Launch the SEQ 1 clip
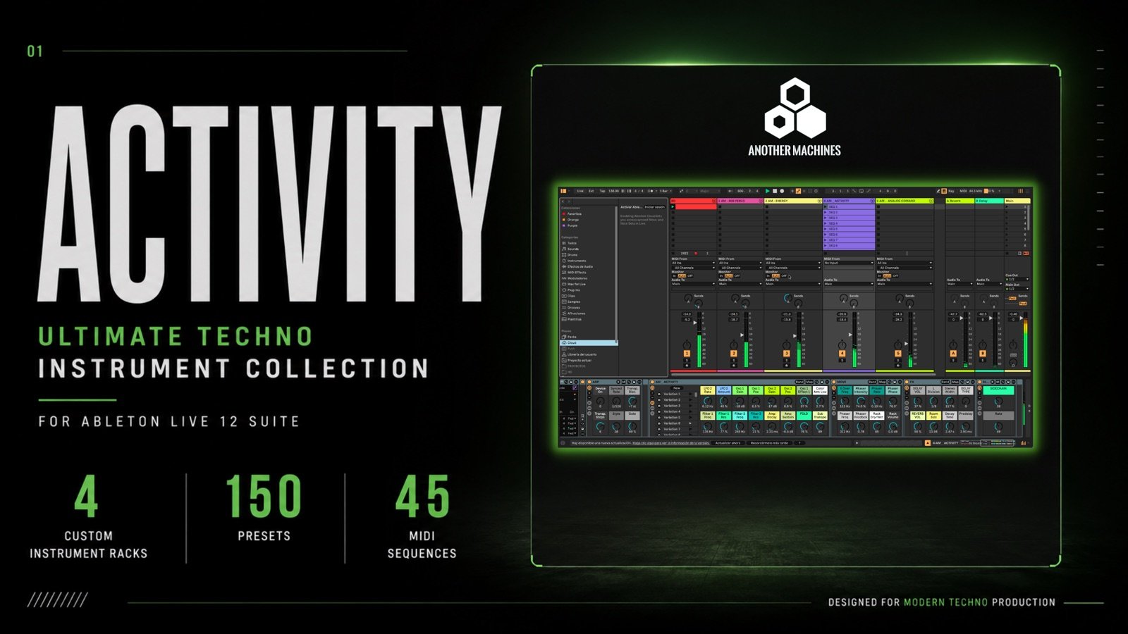The width and height of the screenshot is (1128, 634). pos(826,206)
